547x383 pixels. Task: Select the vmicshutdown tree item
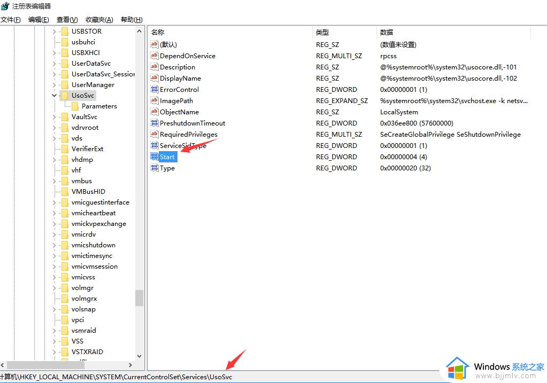click(x=93, y=245)
